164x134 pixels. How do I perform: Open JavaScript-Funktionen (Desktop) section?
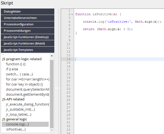click(x=28, y=37)
